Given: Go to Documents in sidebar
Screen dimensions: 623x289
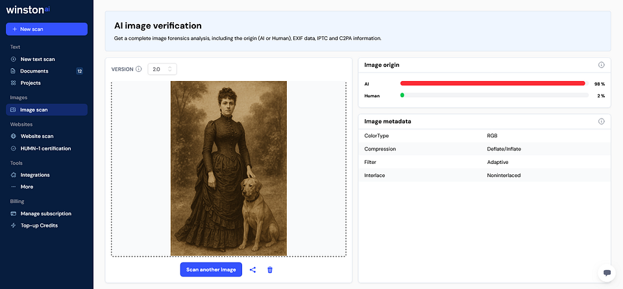Looking at the screenshot, I should click(34, 71).
